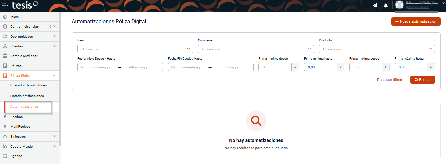446x164 pixels.
Task: Click the Centro Incidencias badge number 2
Action: pos(51,26)
